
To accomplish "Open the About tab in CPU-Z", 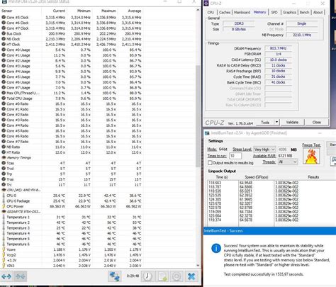I will pyautogui.click(x=318, y=12).
